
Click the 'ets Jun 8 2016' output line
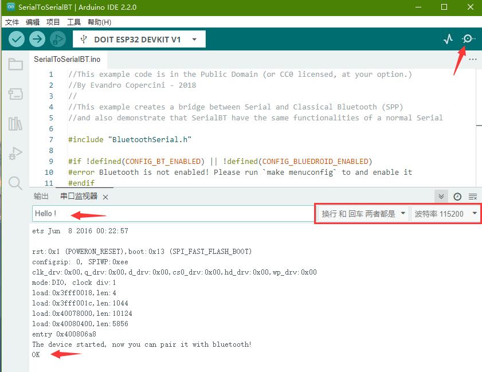(x=80, y=231)
